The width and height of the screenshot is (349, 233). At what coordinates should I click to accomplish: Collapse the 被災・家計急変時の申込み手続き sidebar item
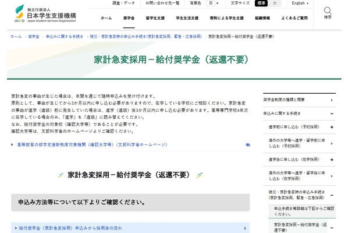[x=332, y=195]
